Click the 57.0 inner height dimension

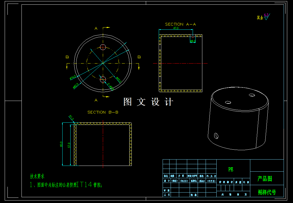click(69, 145)
